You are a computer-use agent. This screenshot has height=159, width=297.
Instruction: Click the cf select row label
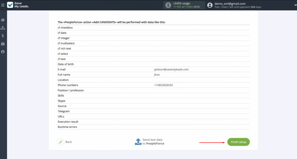pos(63,54)
